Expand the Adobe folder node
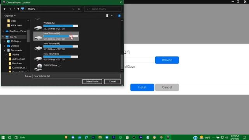Viewport: 249px width, 140px height. pos(6,54)
